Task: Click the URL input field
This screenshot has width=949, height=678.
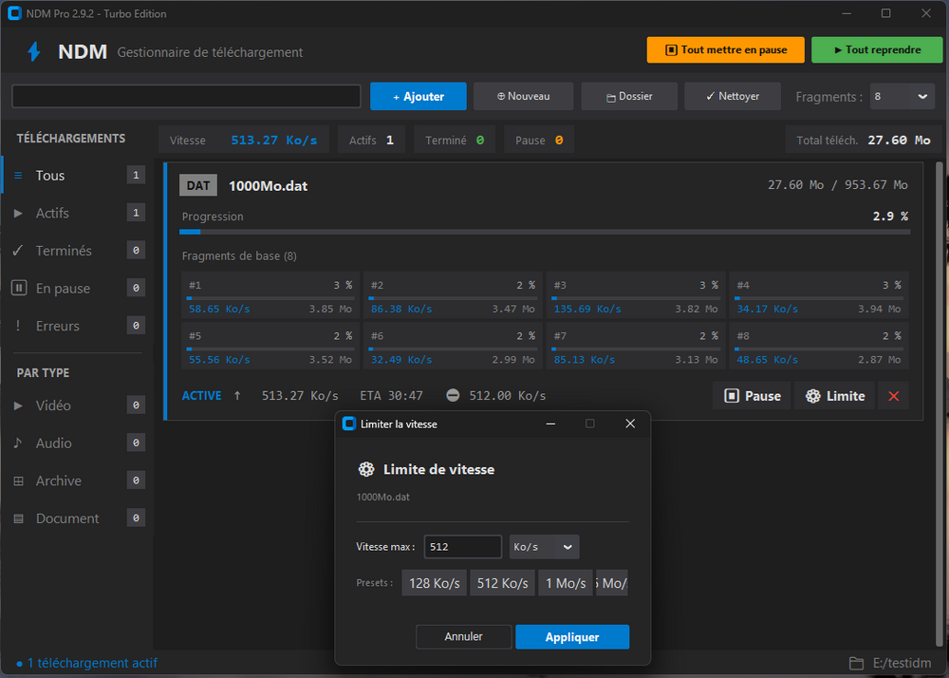Action: point(186,96)
